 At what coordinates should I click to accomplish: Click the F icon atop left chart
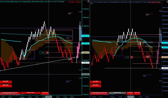[x=88, y=1]
